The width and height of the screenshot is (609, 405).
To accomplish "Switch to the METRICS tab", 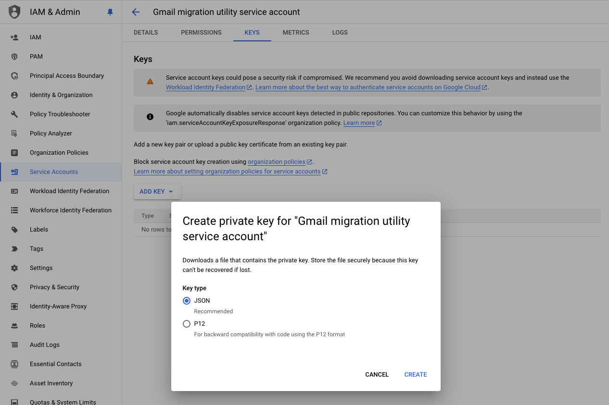I will (296, 33).
